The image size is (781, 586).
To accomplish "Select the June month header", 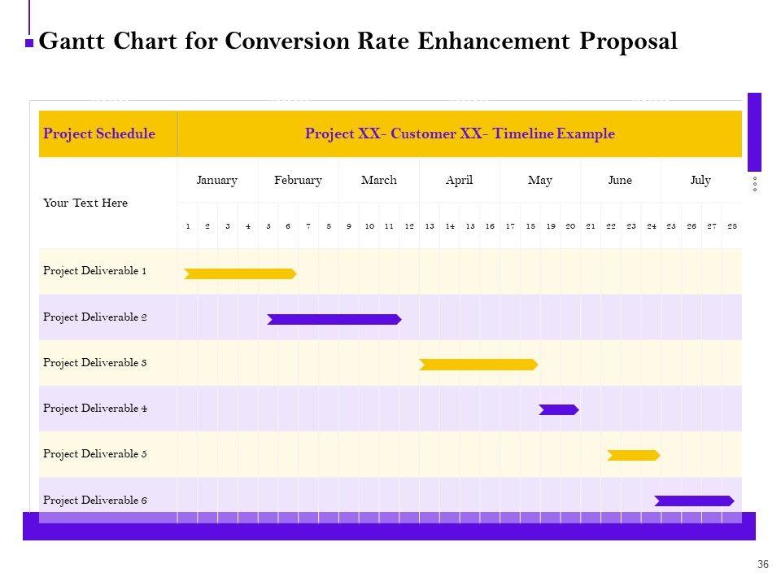I will point(620,180).
